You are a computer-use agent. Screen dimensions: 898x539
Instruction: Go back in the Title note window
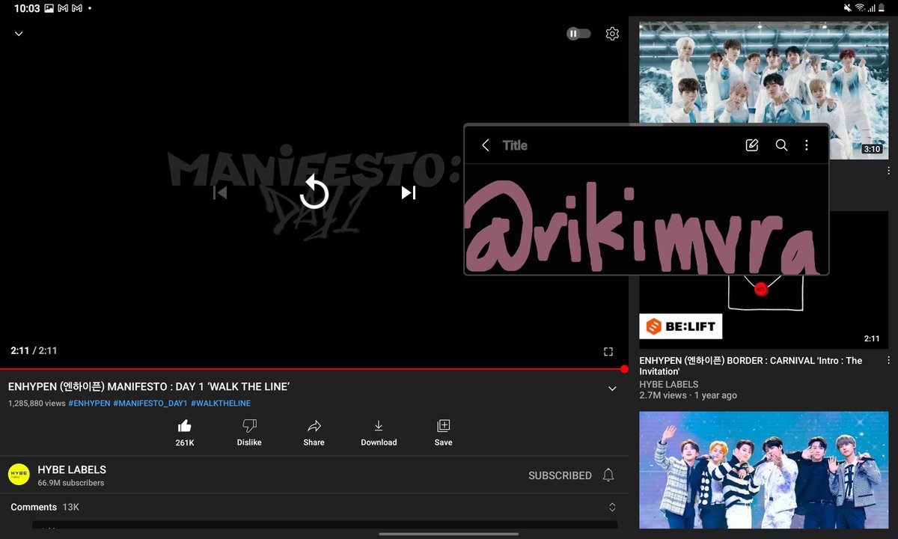(x=486, y=145)
